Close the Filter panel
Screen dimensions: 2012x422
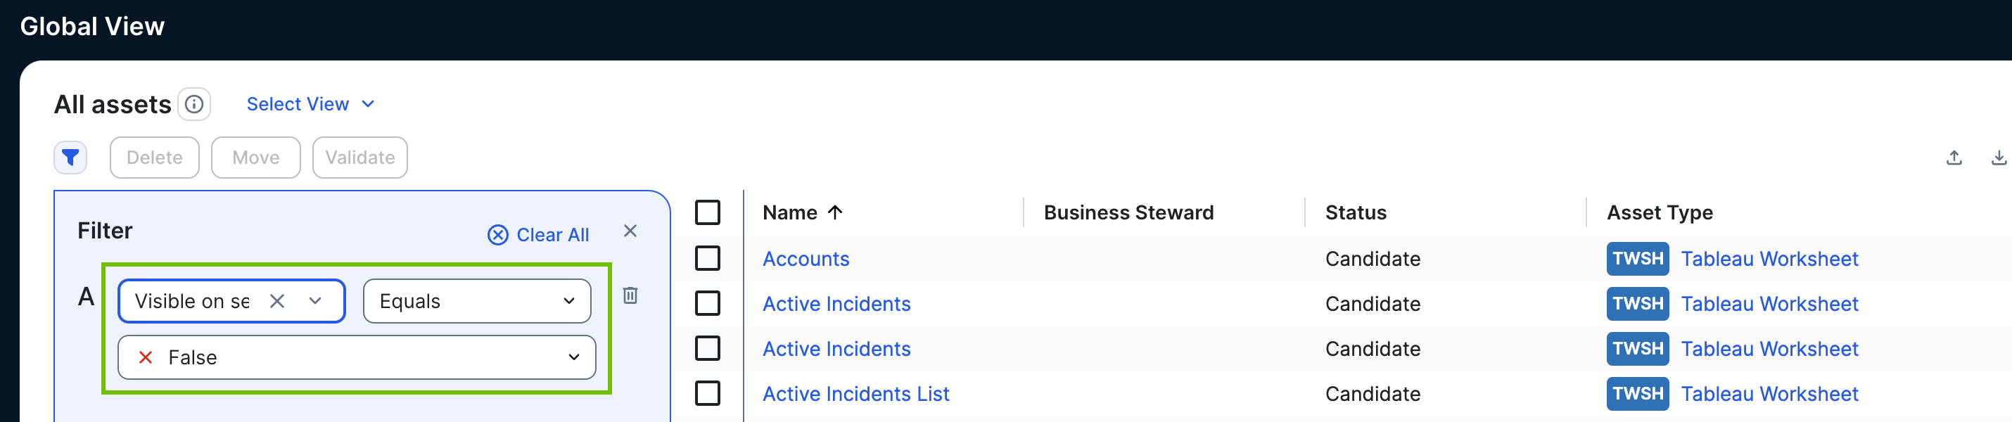[630, 231]
